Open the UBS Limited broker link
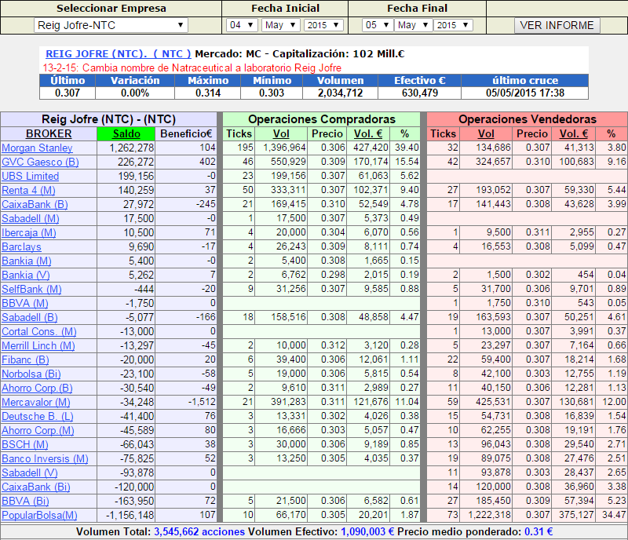Screen dimensions: 628x540 (30, 177)
